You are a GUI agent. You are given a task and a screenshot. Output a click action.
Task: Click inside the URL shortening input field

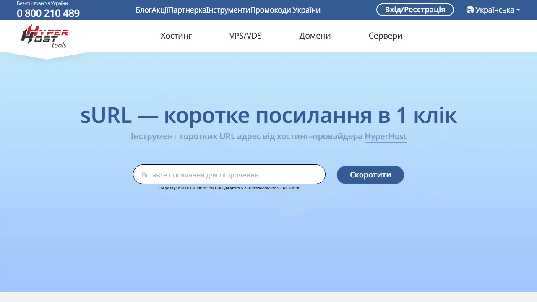pyautogui.click(x=229, y=174)
